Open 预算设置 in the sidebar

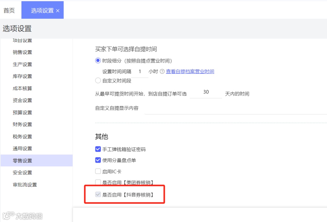click(22, 113)
